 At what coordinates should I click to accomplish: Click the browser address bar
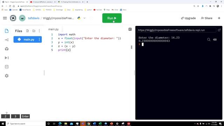pos(104,6)
